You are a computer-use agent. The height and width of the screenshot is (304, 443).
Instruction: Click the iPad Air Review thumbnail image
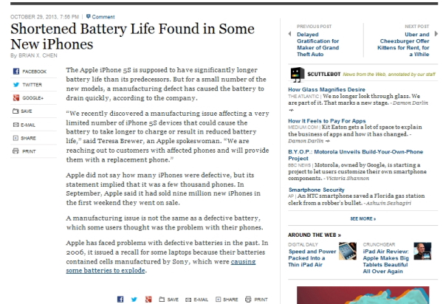coord(423,251)
